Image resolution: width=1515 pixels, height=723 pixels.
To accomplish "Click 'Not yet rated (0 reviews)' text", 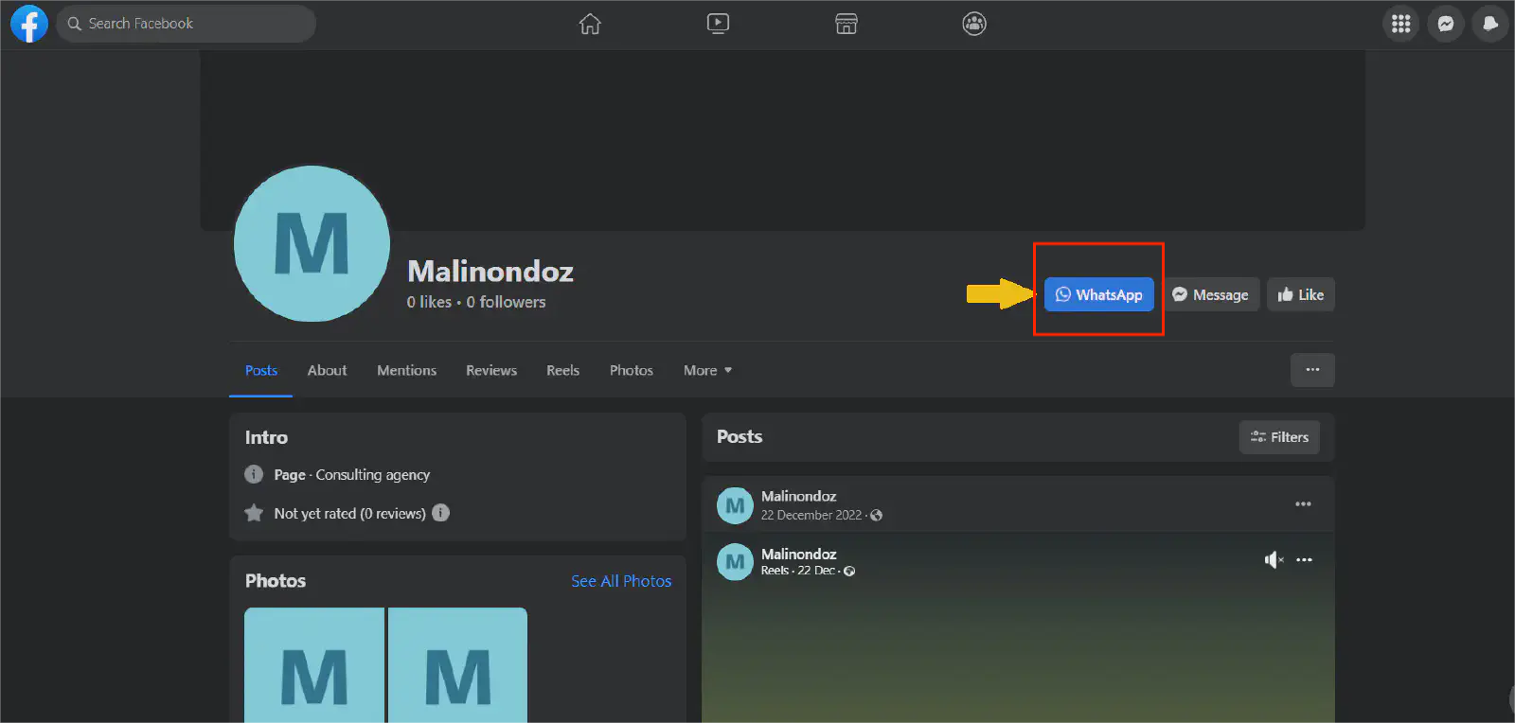I will tap(349, 514).
